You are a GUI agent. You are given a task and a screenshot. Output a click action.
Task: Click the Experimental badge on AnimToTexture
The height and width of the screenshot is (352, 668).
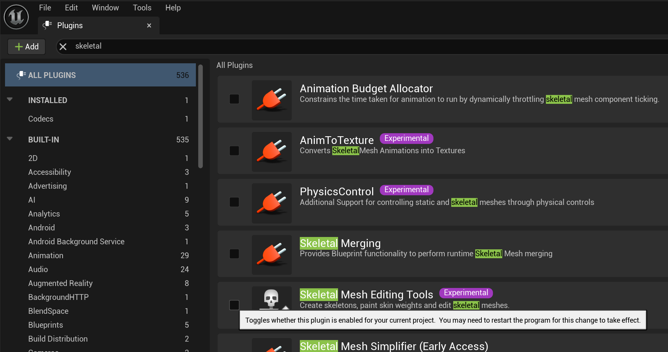pos(406,138)
